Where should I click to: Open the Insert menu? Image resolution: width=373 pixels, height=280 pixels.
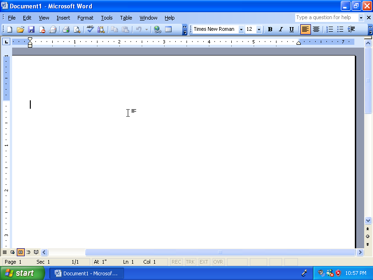click(63, 18)
